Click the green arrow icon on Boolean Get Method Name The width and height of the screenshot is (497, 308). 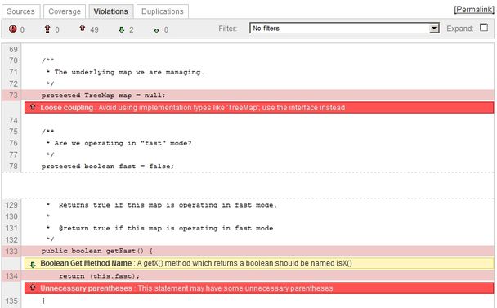tap(33, 264)
